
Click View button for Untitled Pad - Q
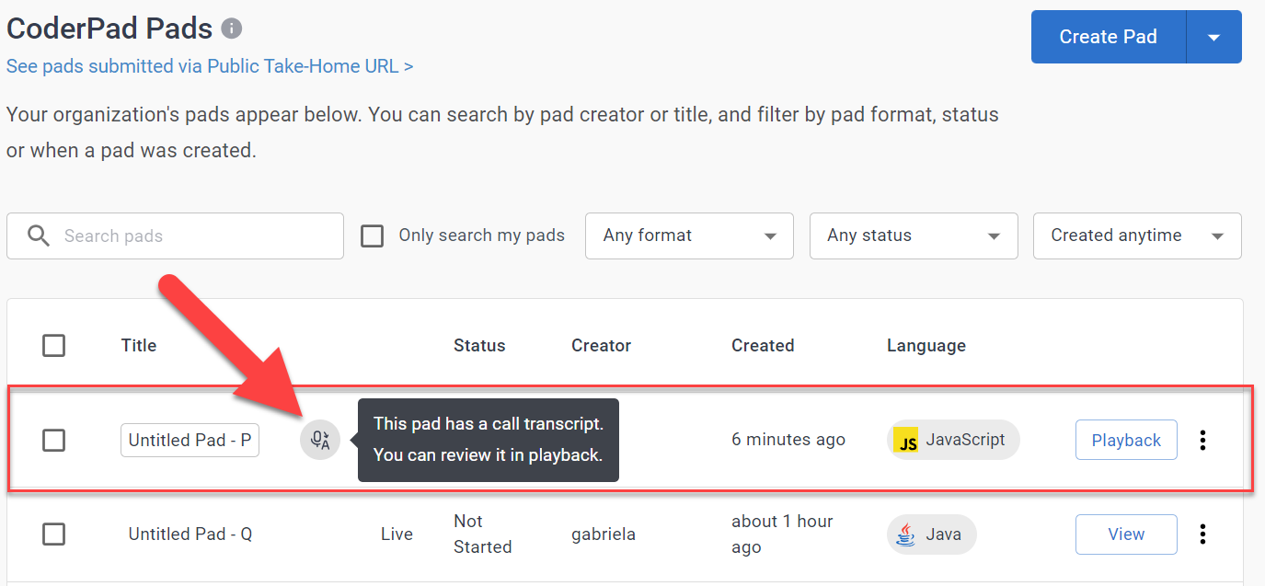[x=1126, y=534]
